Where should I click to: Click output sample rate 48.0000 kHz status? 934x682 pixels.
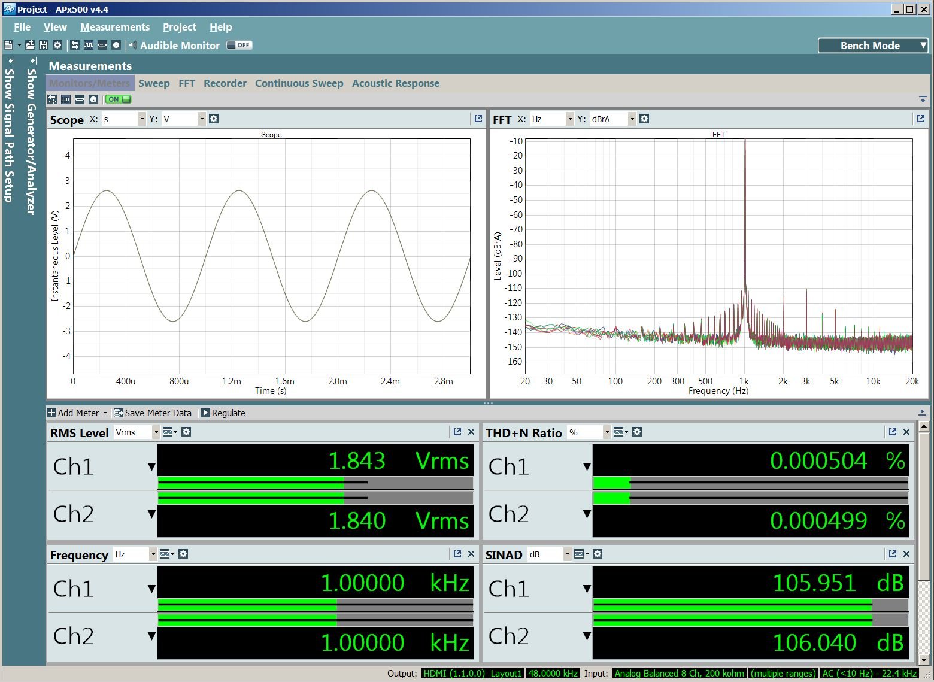tap(553, 674)
